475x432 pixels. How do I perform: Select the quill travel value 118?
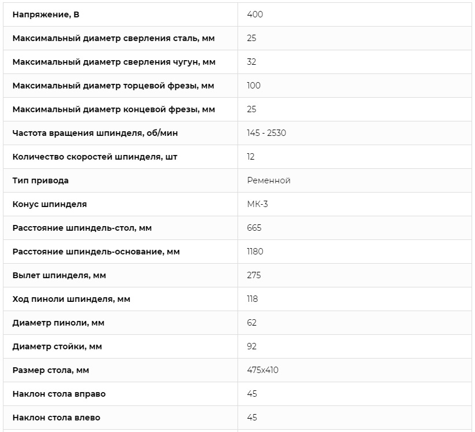click(x=253, y=299)
